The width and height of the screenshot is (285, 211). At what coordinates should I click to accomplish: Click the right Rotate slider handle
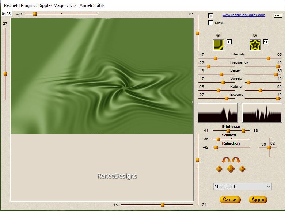point(260,91)
